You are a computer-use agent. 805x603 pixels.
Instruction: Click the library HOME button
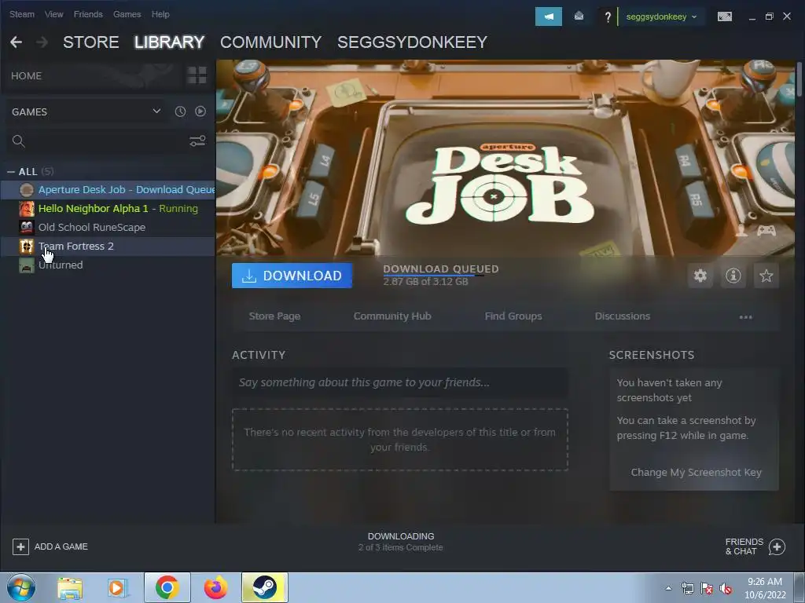coord(26,76)
